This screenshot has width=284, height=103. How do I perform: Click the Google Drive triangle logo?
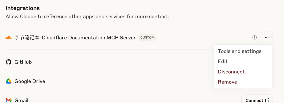[8, 81]
